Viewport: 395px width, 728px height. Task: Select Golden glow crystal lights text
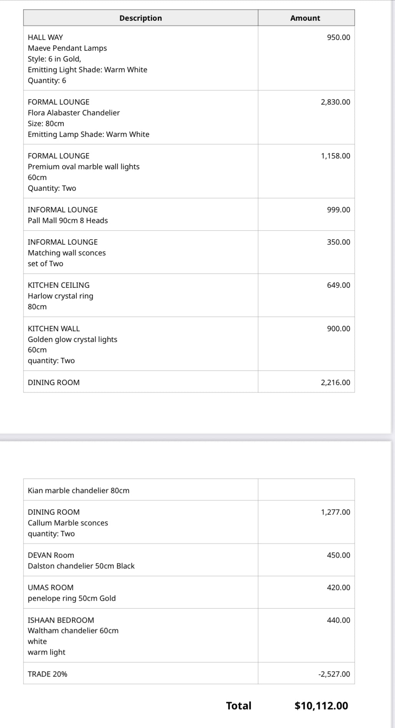73,339
